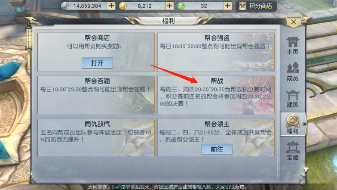
Task: Open the 建筑 buildings icon
Action: tap(292, 99)
